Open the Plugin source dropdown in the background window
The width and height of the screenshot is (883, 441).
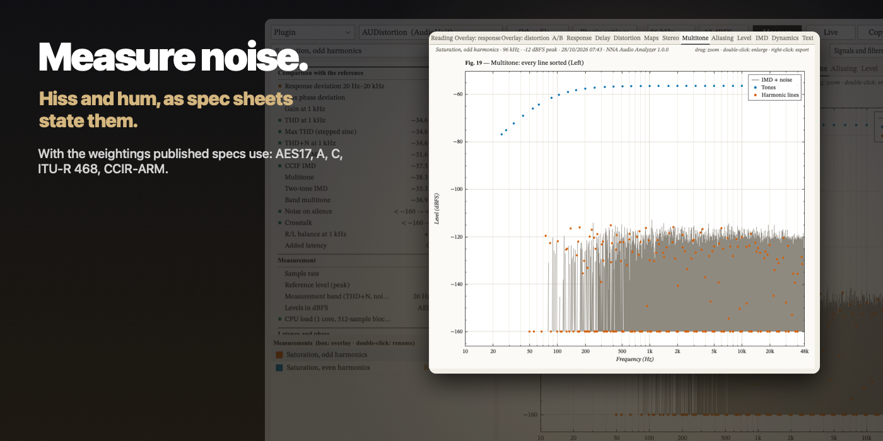(313, 32)
